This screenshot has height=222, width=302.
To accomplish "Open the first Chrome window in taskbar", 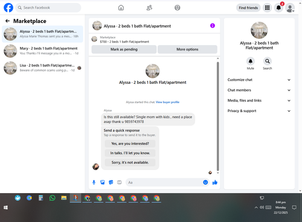I will point(87,198).
